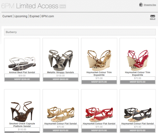Click the envelope sign up icon

pyautogui.click(x=153, y=16)
